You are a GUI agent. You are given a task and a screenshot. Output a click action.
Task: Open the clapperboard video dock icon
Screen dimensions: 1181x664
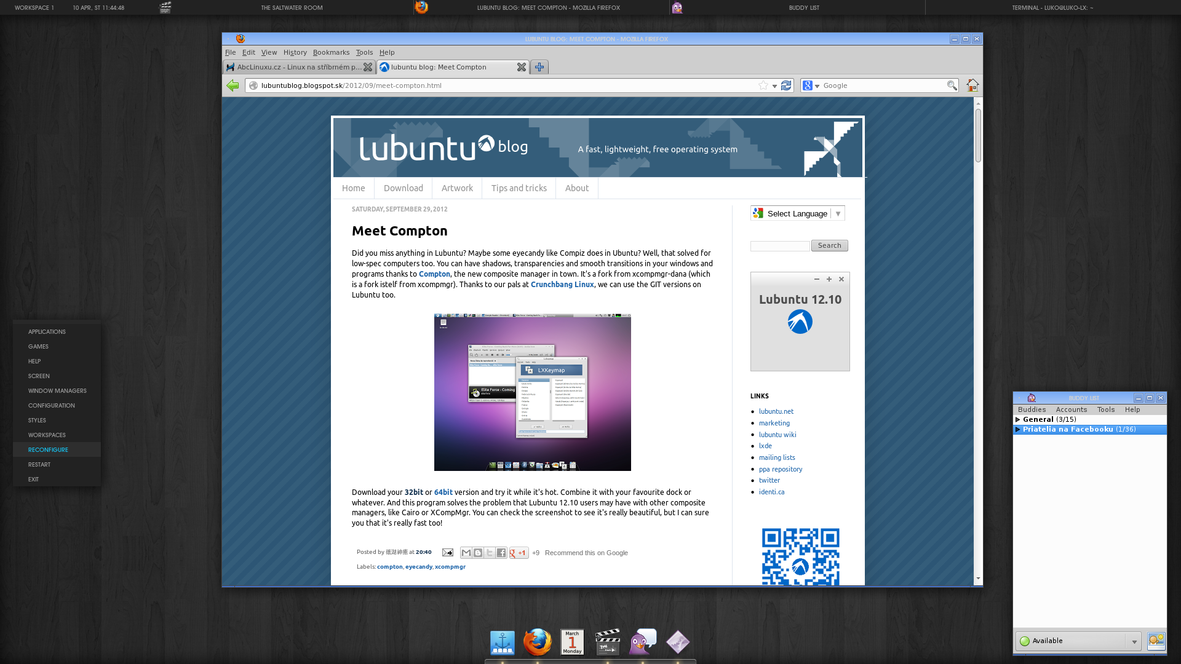(x=608, y=642)
